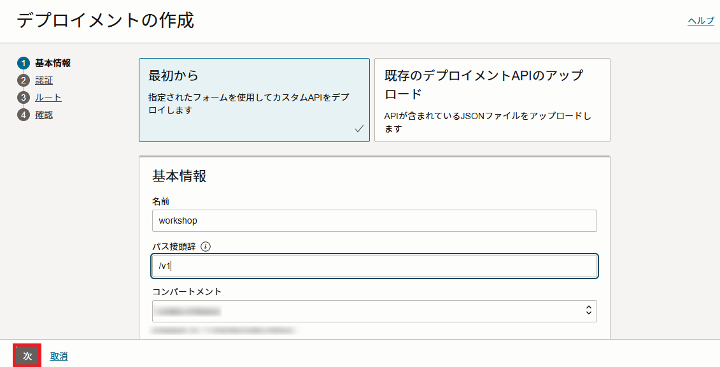This screenshot has height=367, width=720.
Task: Open the コンパートメント dropdown
Action: tap(374, 311)
